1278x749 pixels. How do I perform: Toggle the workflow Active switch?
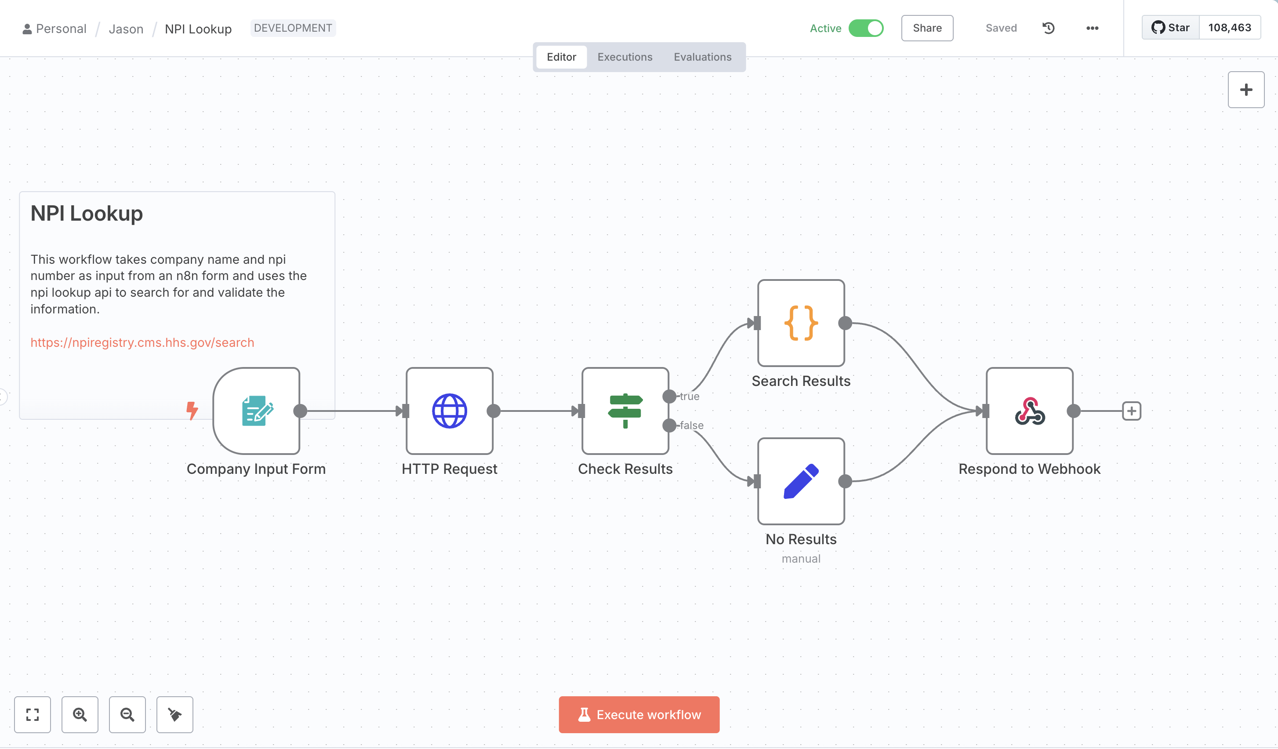click(866, 28)
